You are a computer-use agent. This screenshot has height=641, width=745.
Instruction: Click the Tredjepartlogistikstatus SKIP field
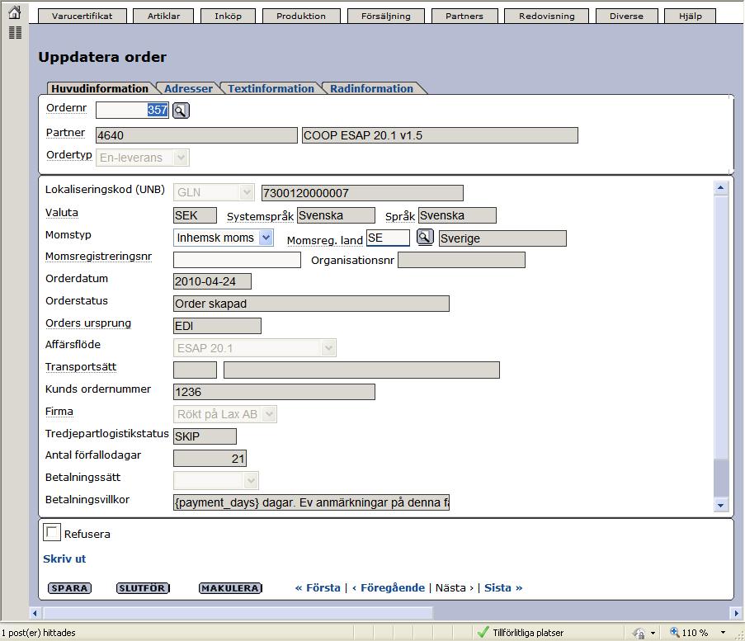coord(205,436)
